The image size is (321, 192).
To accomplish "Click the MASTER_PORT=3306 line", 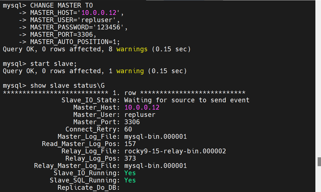I will point(63,34).
